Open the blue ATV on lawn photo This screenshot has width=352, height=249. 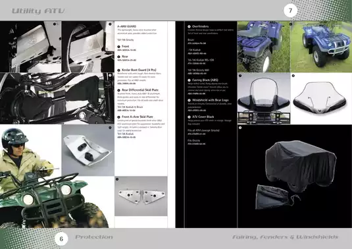click(321, 47)
